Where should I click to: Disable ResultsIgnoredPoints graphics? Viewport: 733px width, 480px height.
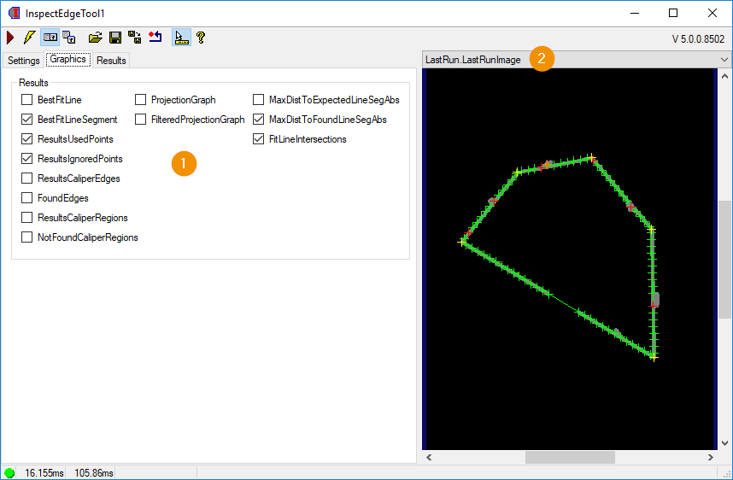click(27, 159)
